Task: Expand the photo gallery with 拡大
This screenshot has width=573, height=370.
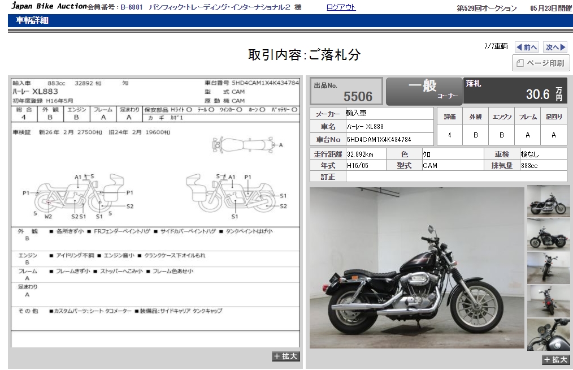Action: click(x=556, y=360)
